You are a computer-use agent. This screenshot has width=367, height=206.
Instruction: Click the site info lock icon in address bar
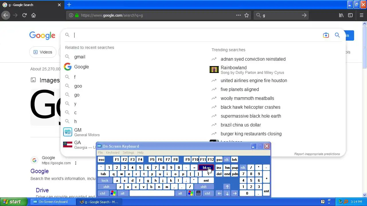click(x=77, y=15)
